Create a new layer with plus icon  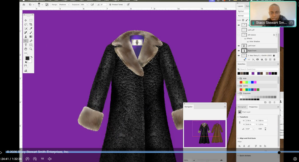pyautogui.click(x=270, y=60)
